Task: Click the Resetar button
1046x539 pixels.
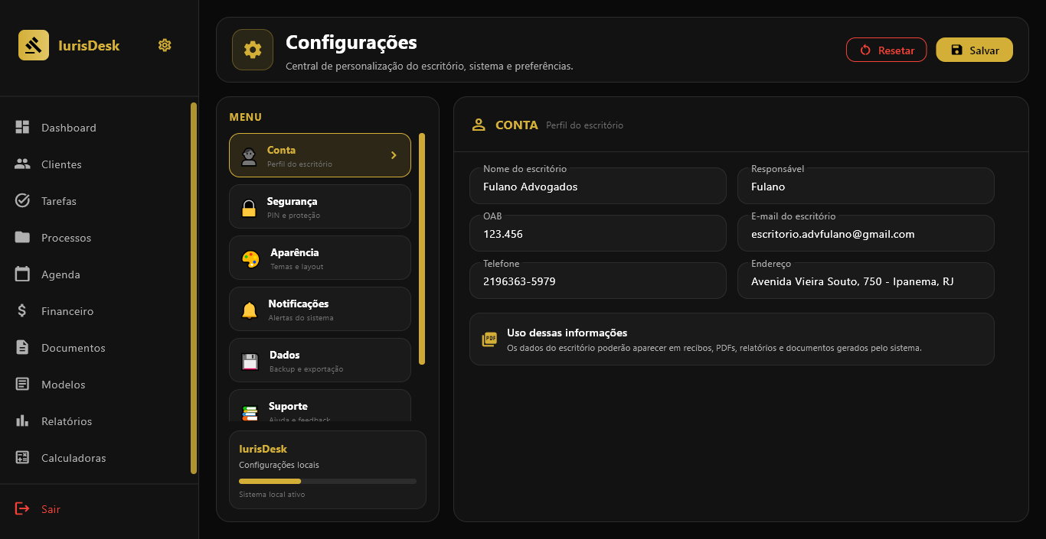Action: 887,50
